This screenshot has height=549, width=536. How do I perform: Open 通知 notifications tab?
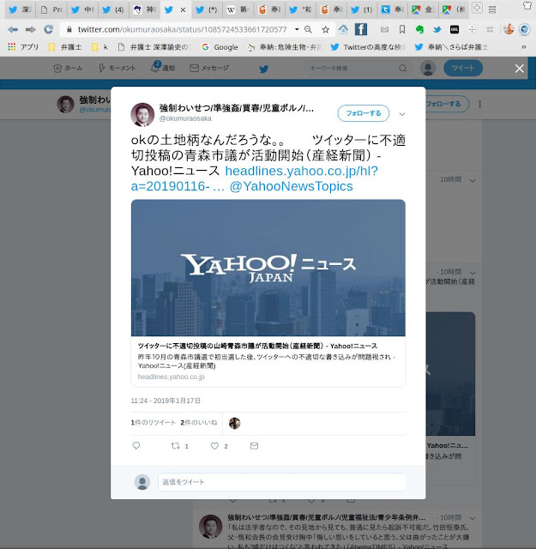(163, 67)
